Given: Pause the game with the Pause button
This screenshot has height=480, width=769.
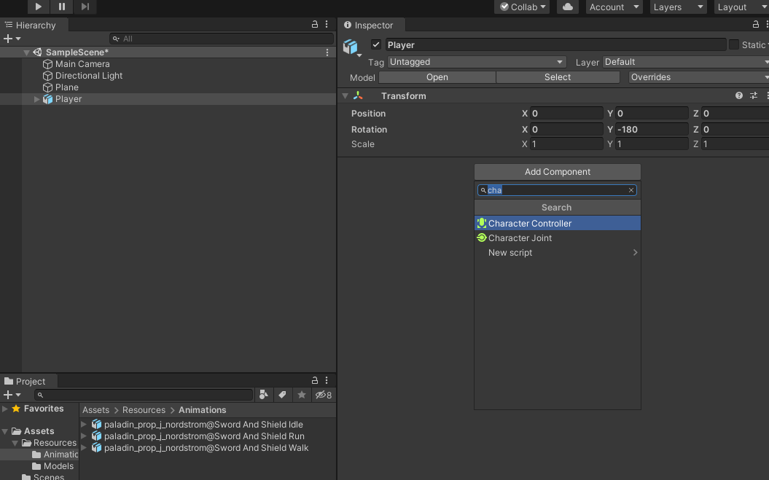Looking at the screenshot, I should [62, 7].
